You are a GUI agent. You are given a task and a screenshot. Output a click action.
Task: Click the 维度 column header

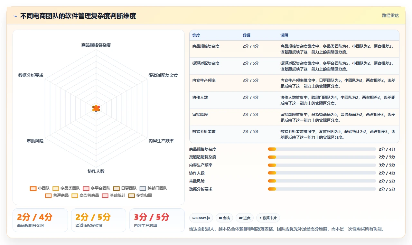pyautogui.click(x=196, y=35)
